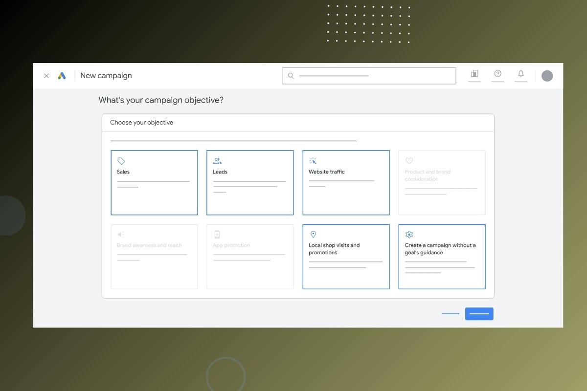Select the Website traffic objective card

tap(346, 183)
